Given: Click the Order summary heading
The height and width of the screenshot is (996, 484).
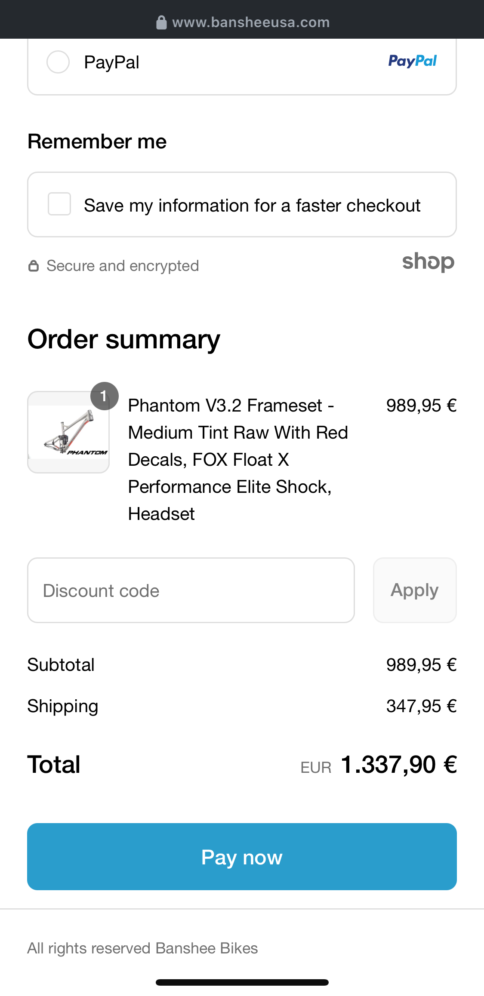Looking at the screenshot, I should (124, 339).
